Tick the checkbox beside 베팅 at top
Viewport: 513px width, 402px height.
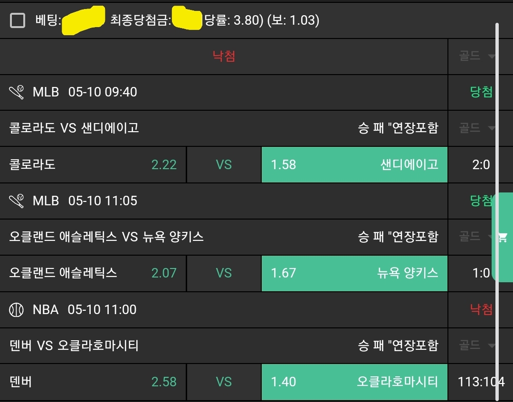(x=18, y=20)
